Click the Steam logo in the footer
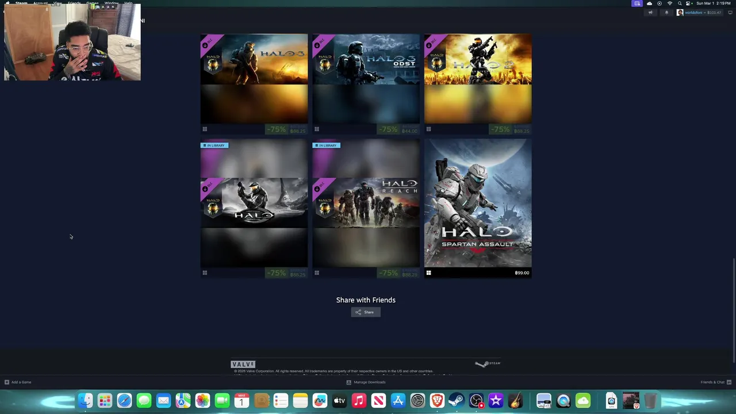The height and width of the screenshot is (414, 736). 488,363
